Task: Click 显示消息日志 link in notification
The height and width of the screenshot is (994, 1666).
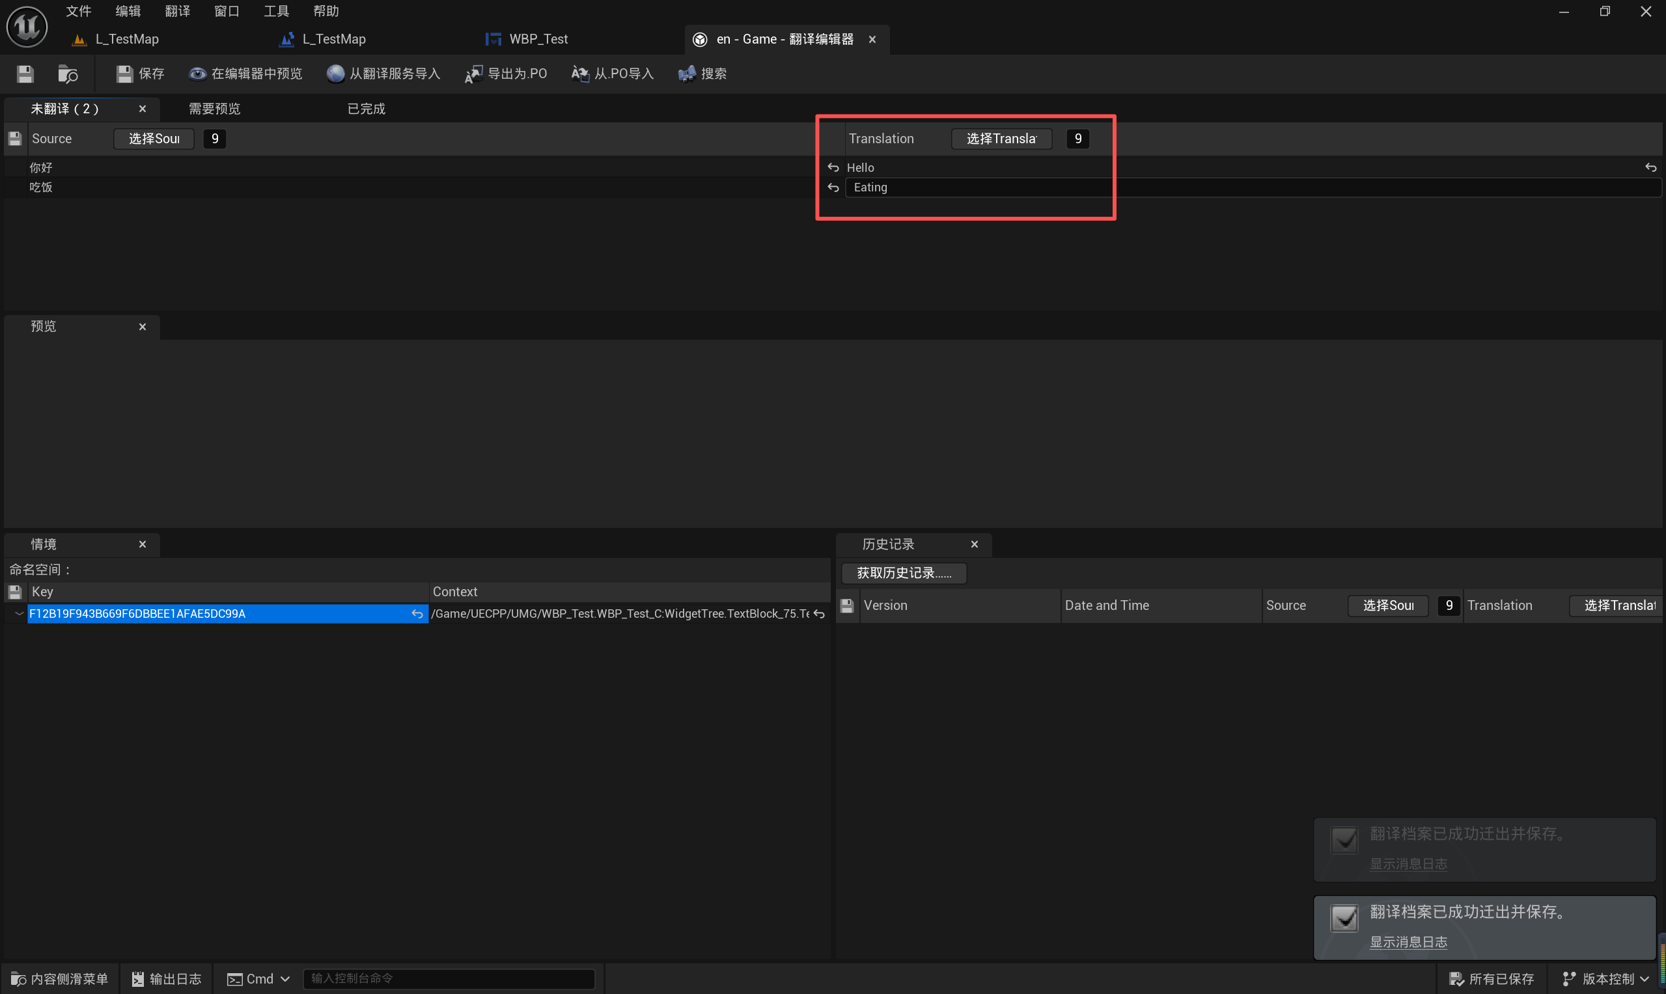Action: [x=1408, y=942]
